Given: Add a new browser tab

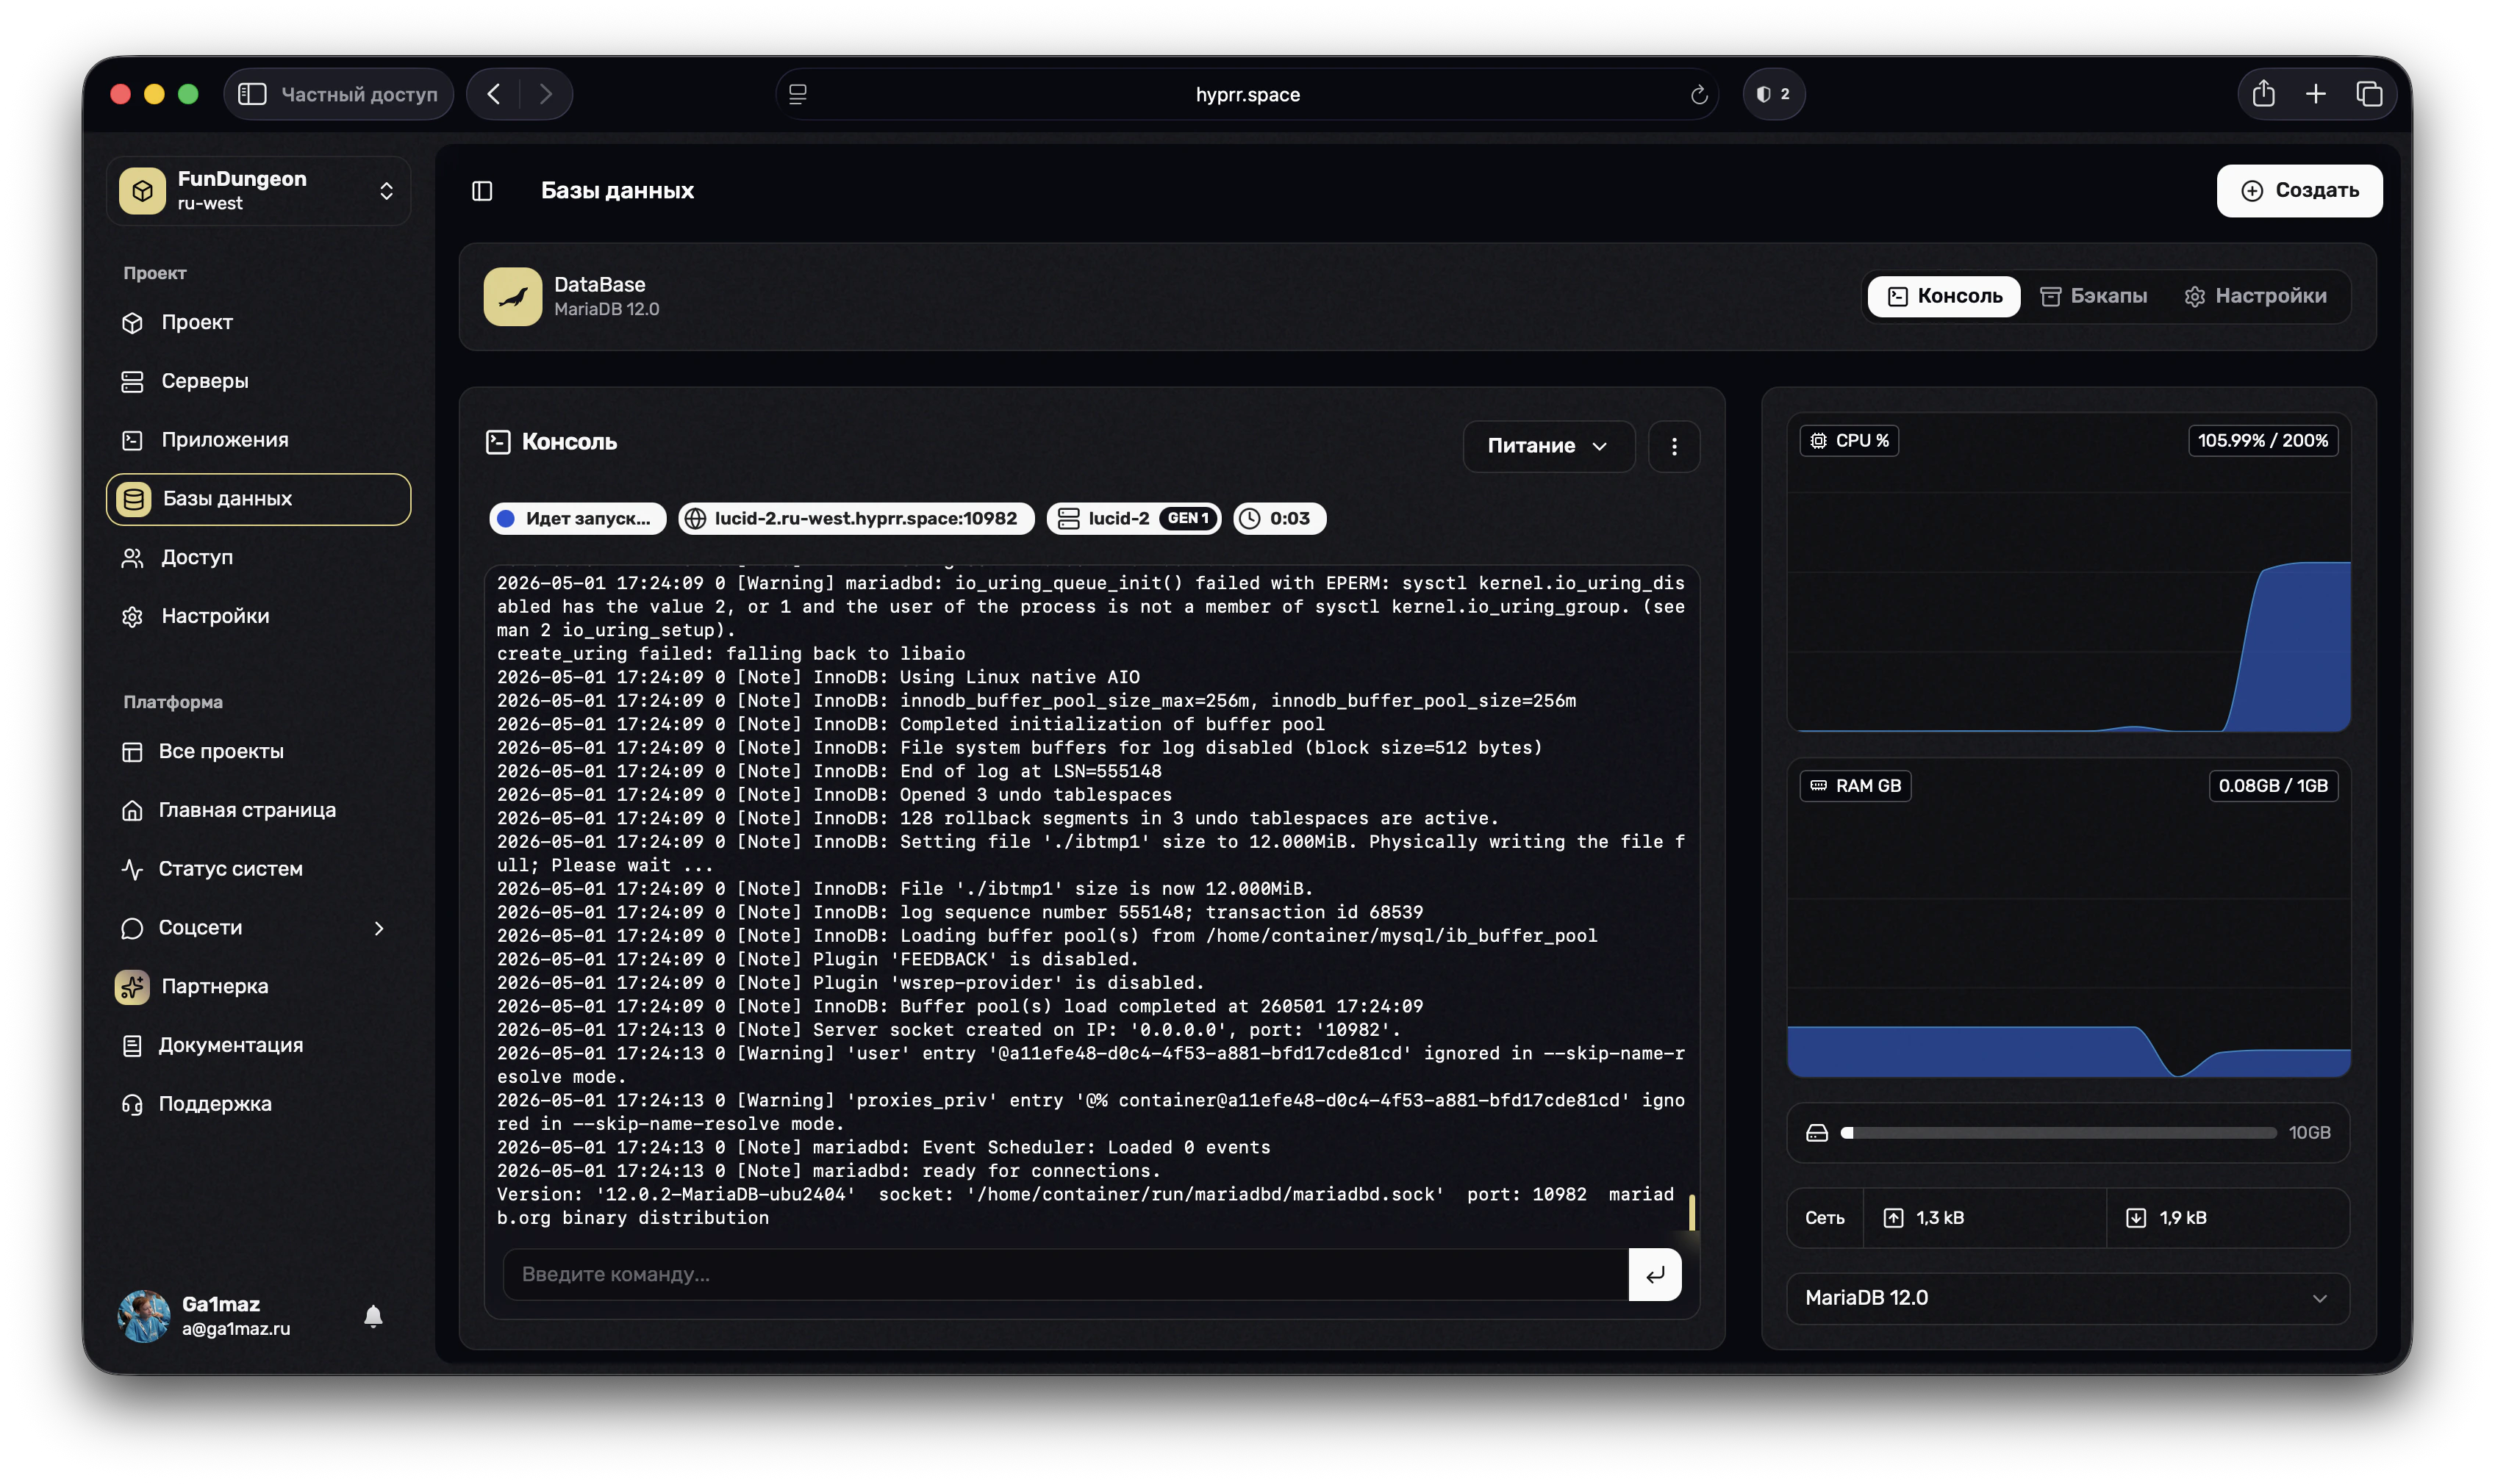Looking at the screenshot, I should [2315, 94].
